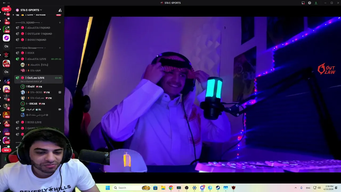Click OSCAR's red avatar icon
The image size is (341, 192).
23,104
